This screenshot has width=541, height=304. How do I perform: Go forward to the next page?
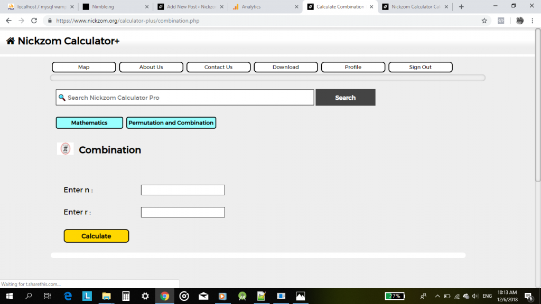point(21,21)
